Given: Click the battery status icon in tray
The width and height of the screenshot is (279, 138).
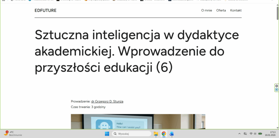Looking at the screenshot, I should point(260,134).
